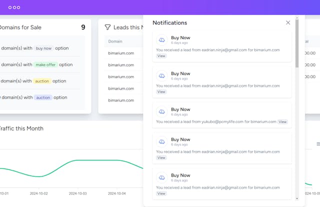Viewport: 320px width, 207px height.
Task: Open the chart hamburger menu icon
Action: pyautogui.click(x=318, y=144)
